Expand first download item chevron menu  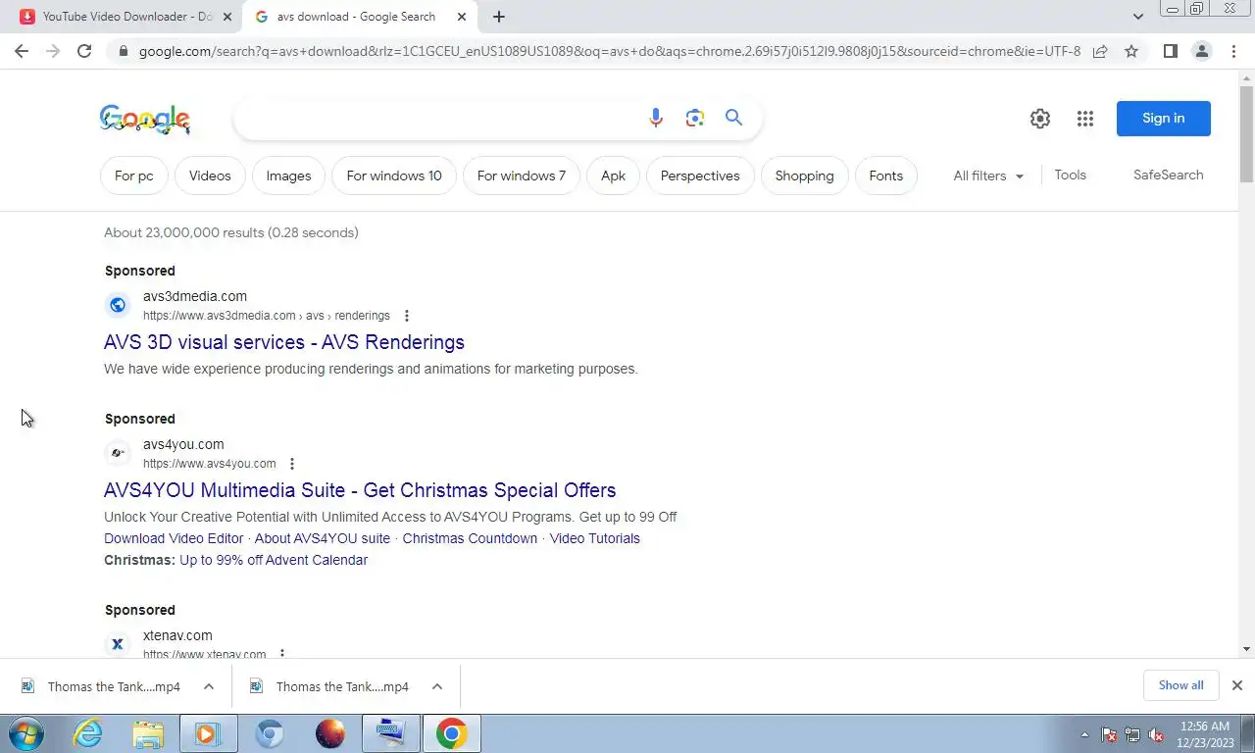tap(209, 686)
